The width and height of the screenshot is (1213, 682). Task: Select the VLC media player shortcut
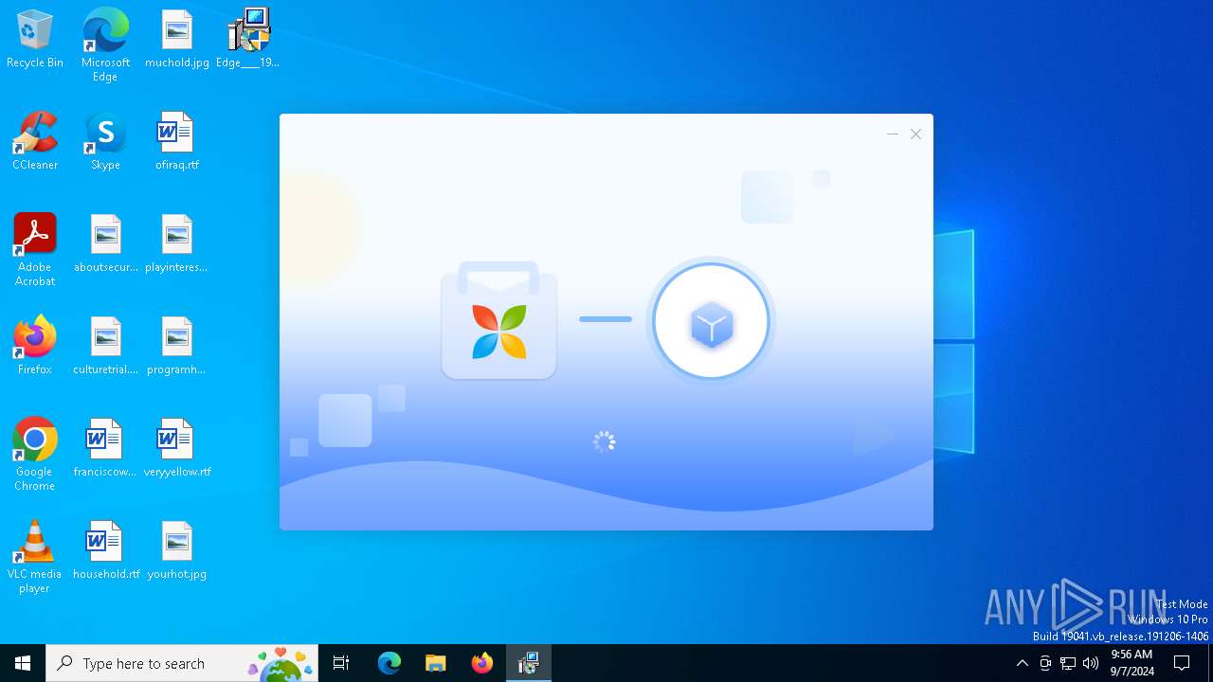tap(35, 557)
